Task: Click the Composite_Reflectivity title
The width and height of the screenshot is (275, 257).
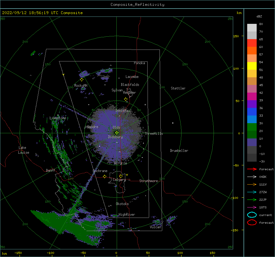Action: (137, 5)
